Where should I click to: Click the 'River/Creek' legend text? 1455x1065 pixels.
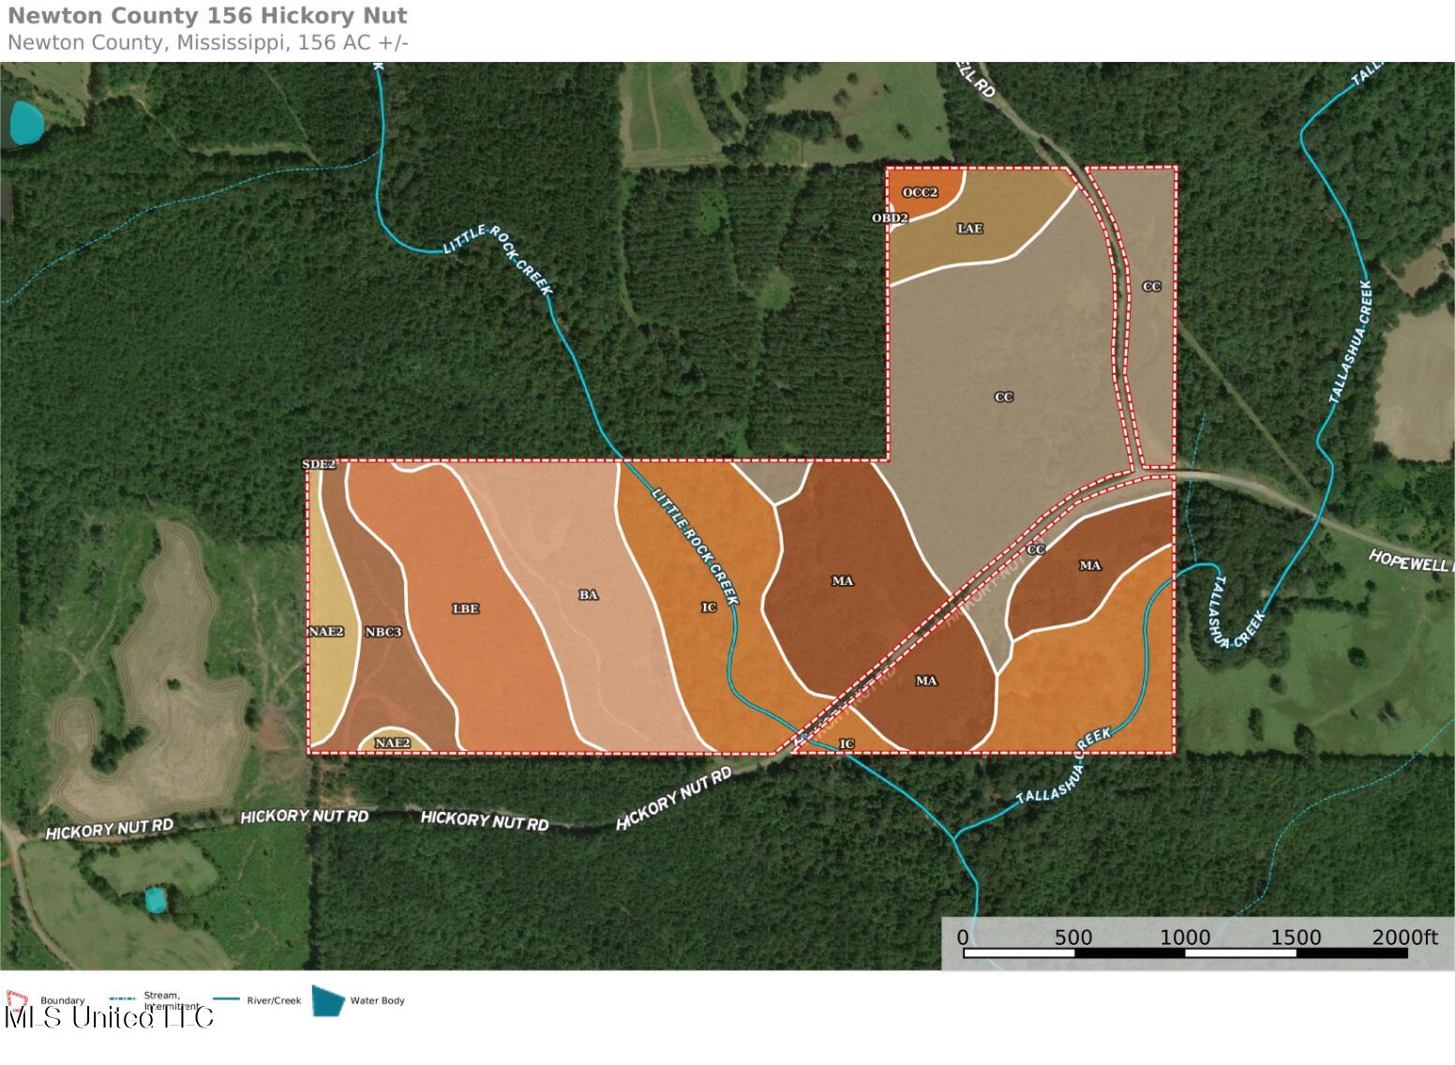click(x=275, y=1000)
